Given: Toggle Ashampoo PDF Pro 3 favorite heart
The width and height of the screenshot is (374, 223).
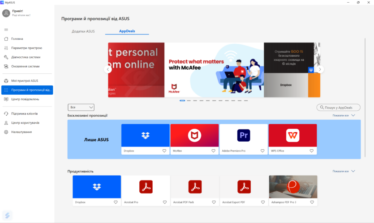Looking at the screenshot, I should 312,202.
